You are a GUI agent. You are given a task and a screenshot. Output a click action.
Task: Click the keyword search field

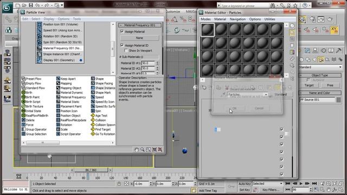[244, 6]
